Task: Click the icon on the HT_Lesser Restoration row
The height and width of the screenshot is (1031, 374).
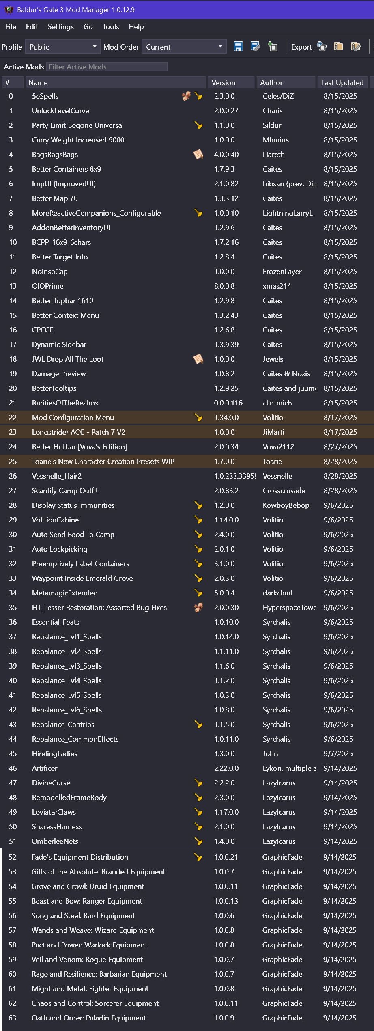Action: point(198,608)
